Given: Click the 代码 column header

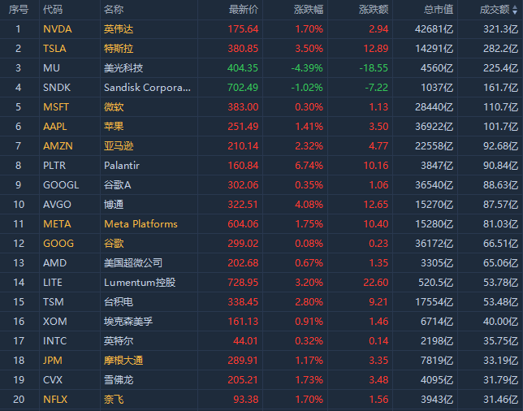Looking at the screenshot, I should [53, 9].
